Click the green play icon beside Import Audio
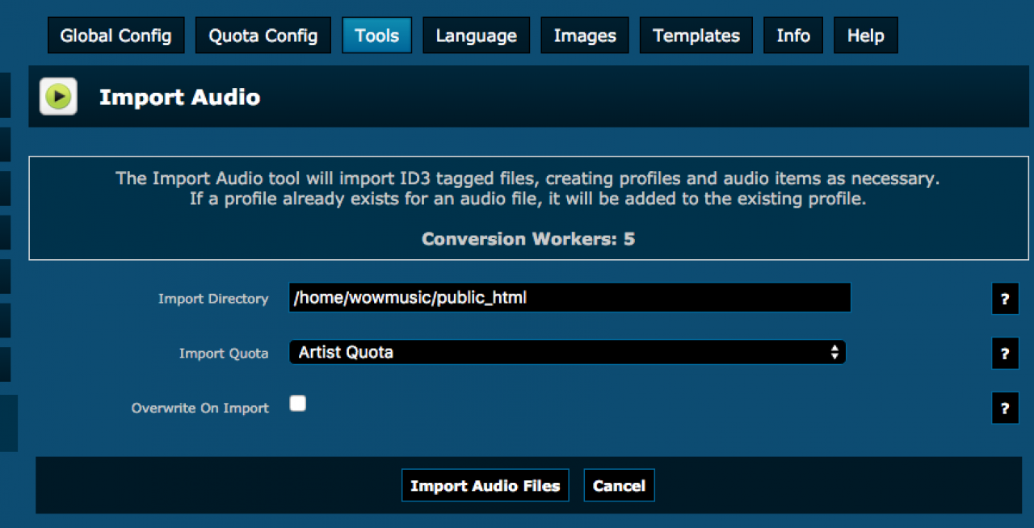The height and width of the screenshot is (528, 1034). (58, 97)
